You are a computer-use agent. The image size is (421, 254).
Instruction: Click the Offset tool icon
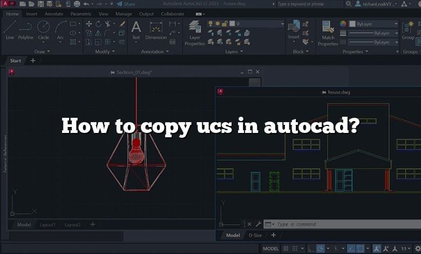[x=122, y=42]
